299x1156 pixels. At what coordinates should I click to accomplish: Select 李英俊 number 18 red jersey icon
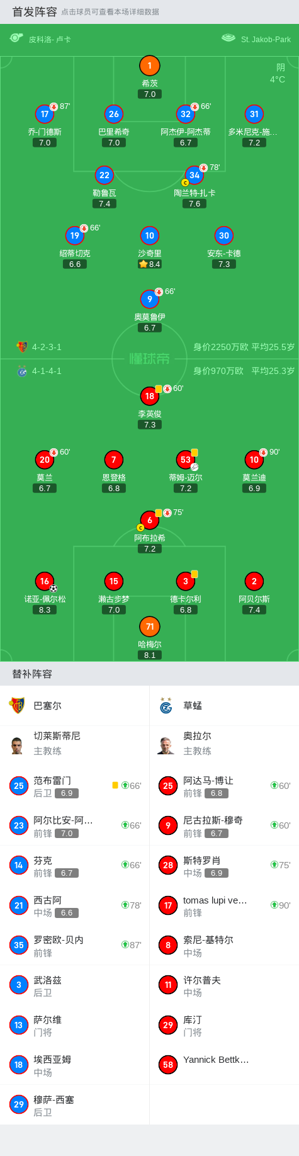[x=149, y=396]
